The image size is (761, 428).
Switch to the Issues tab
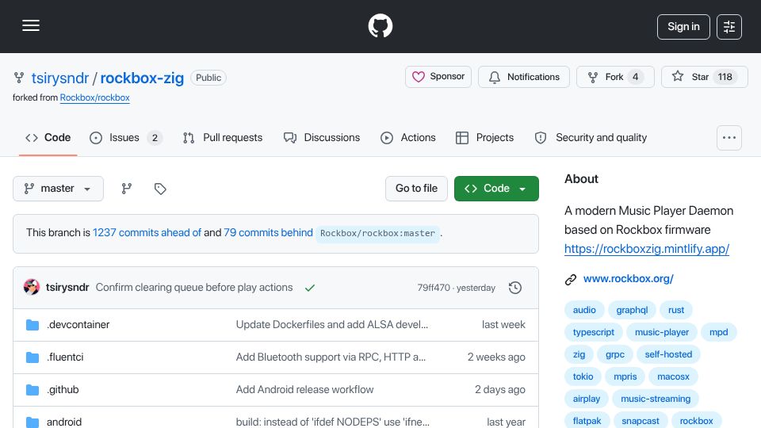[126, 138]
